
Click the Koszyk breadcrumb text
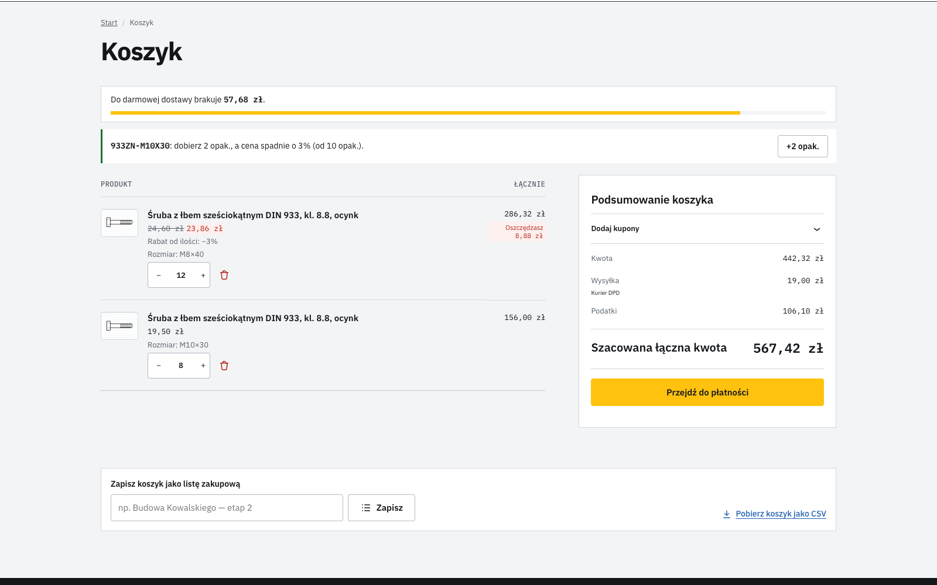[x=141, y=23]
